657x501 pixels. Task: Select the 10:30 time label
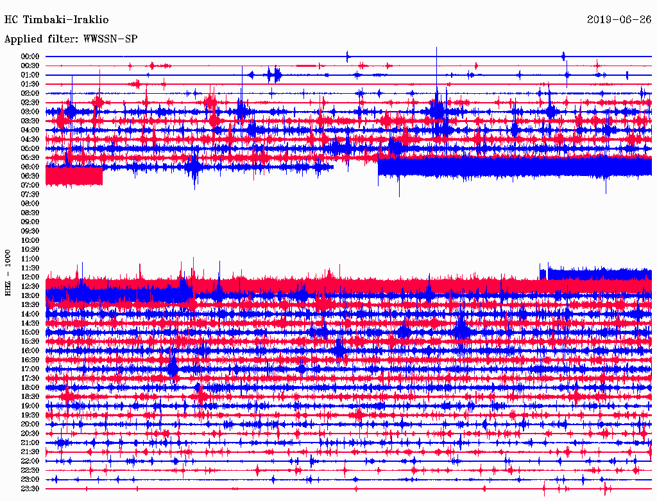(30, 249)
